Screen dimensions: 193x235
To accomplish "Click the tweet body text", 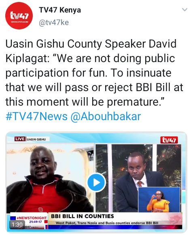I will coord(94,73).
